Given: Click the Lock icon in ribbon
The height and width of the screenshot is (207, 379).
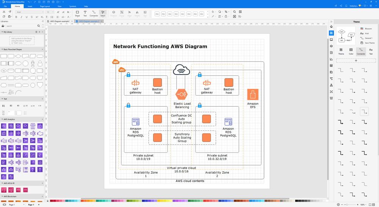Looking at the screenshot, I should click(x=226, y=16).
